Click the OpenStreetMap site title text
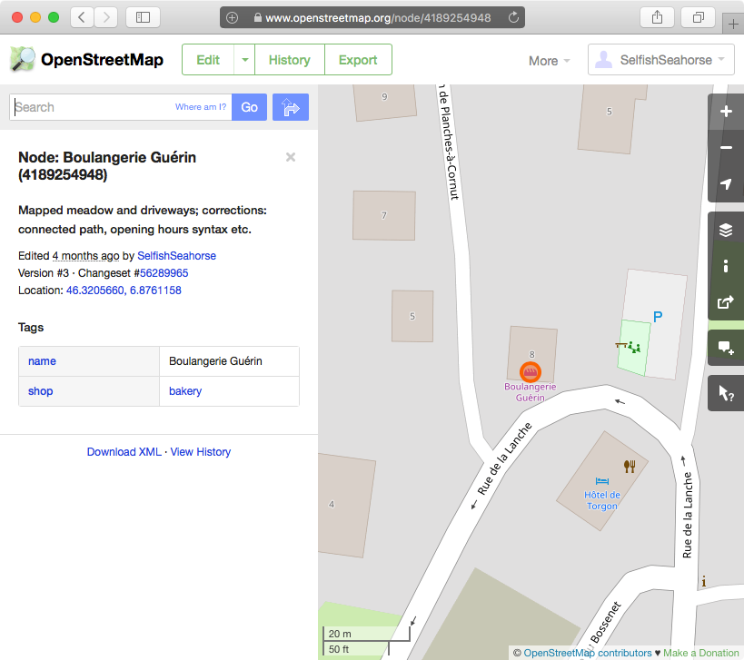Viewport: 744px width, 660px height. click(x=102, y=60)
